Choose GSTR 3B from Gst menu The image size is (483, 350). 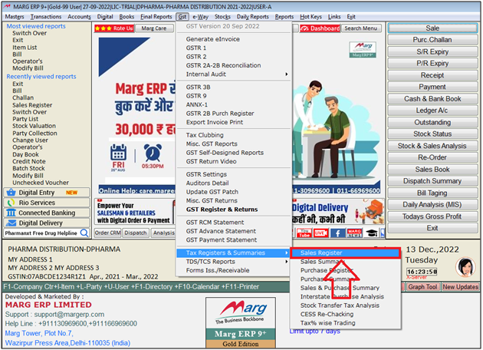click(198, 87)
